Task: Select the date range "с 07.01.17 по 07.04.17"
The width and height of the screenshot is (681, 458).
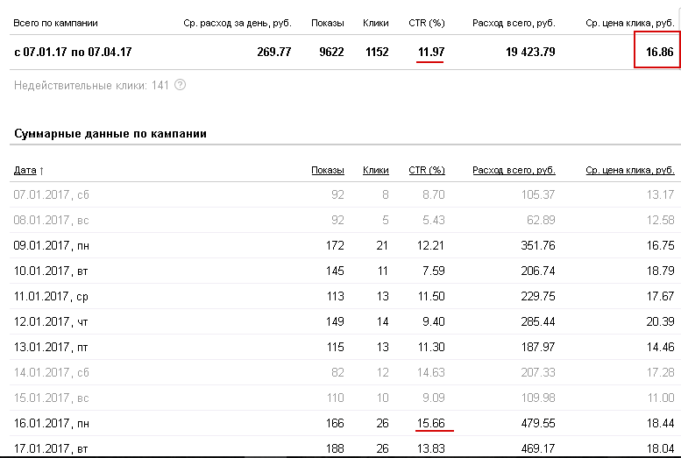Action: (73, 52)
